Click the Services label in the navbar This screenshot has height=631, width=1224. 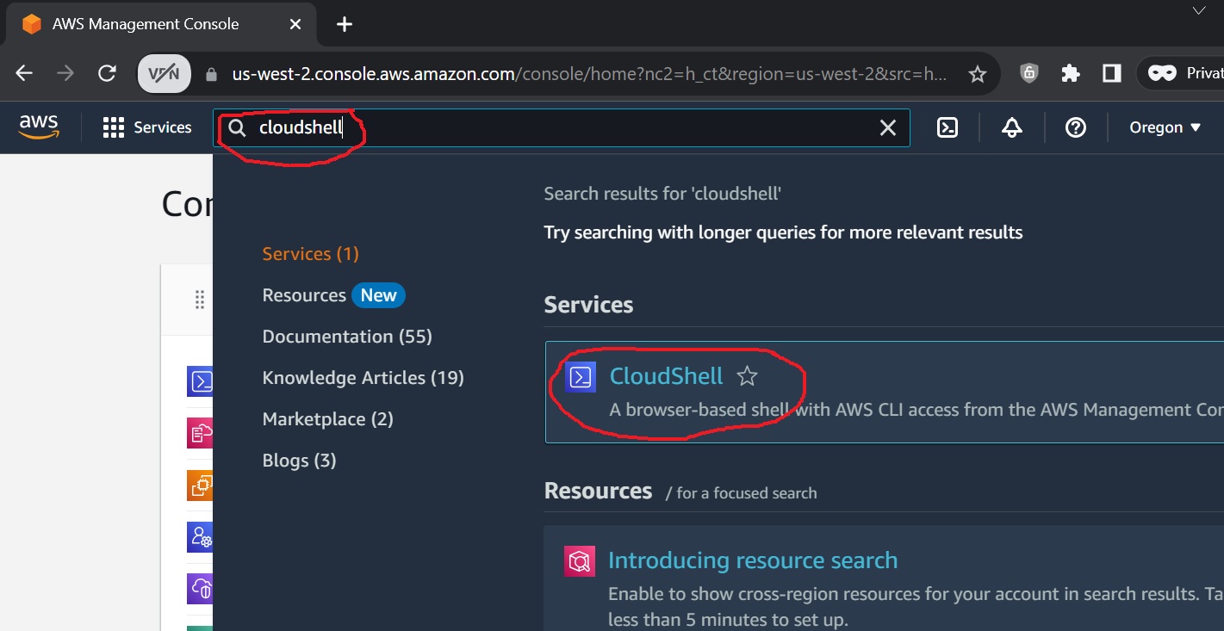pyautogui.click(x=163, y=127)
